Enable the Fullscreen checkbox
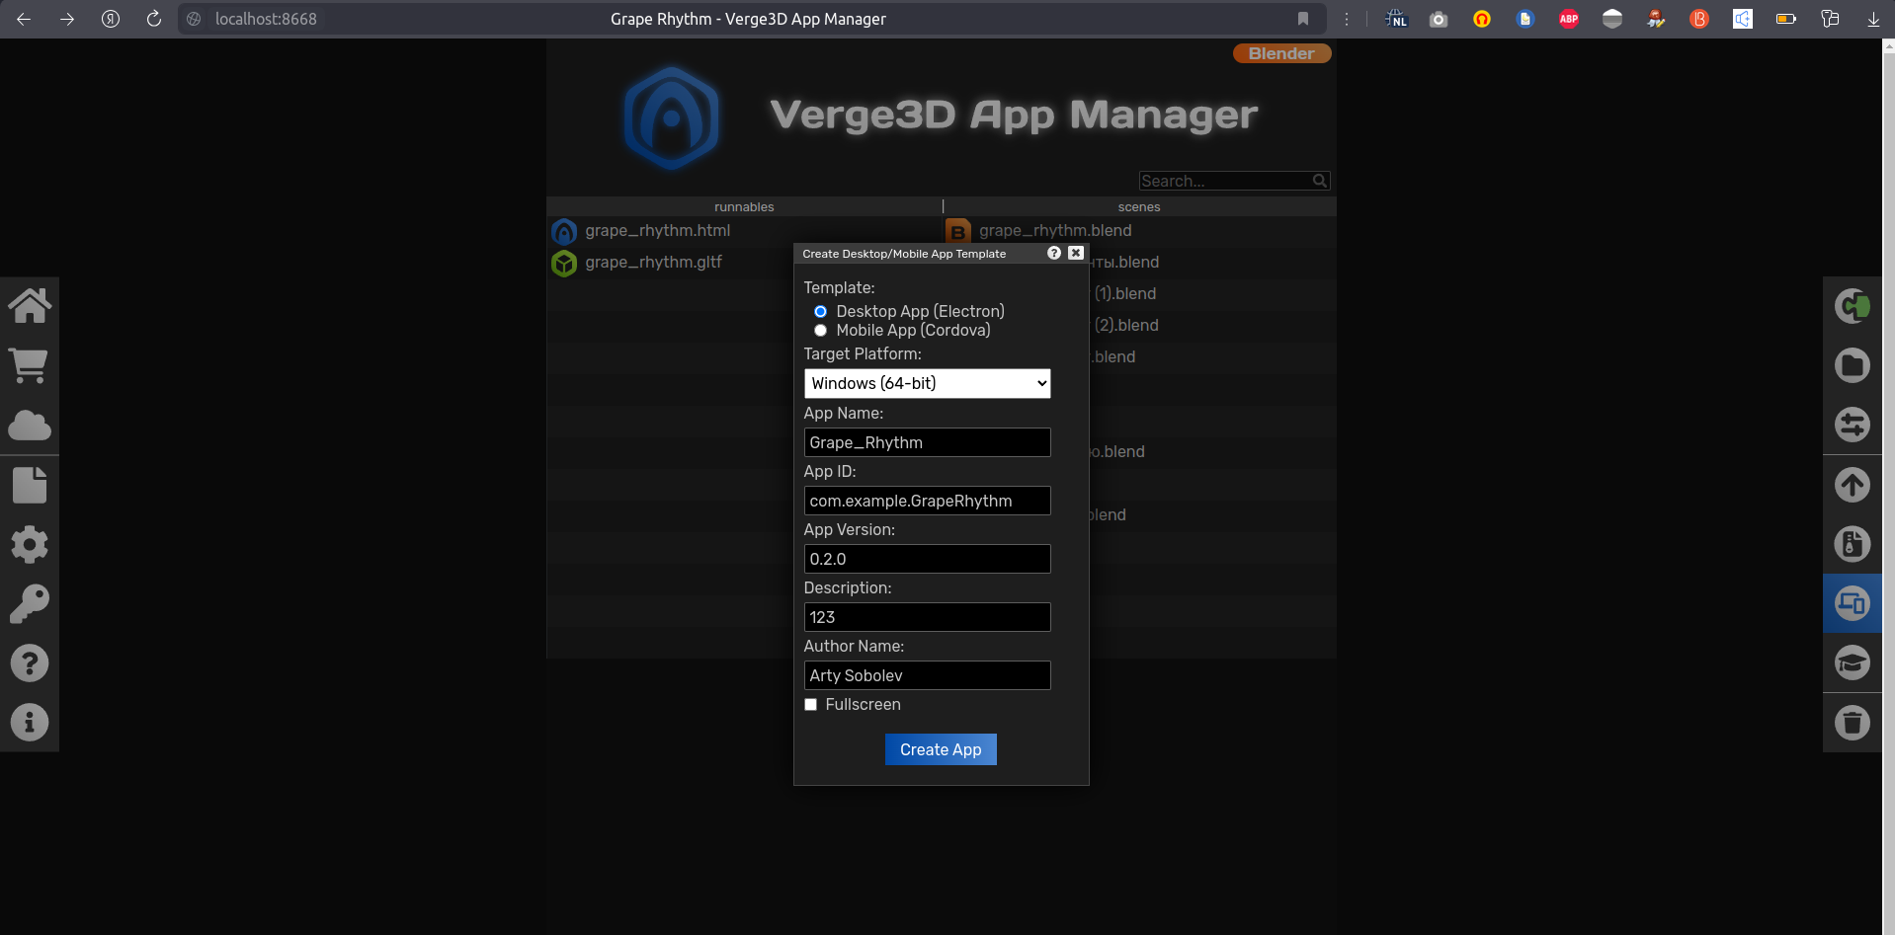Screen dimensions: 1895x935 [811, 705]
